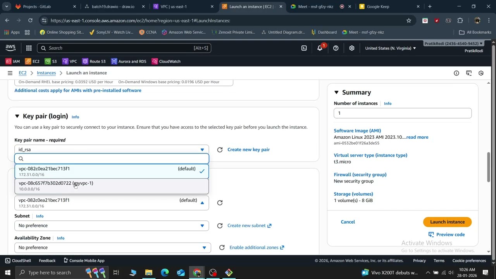Open Microsoft Edge from taskbar
The width and height of the screenshot is (496, 279).
[165, 272]
